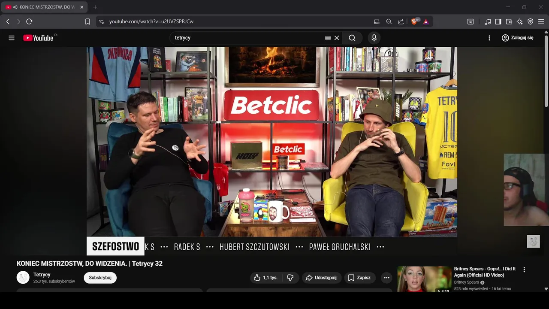Select the KONIEC MISTRZOSTW browser tab
Screen dimensions: 549x309
(x=45, y=7)
